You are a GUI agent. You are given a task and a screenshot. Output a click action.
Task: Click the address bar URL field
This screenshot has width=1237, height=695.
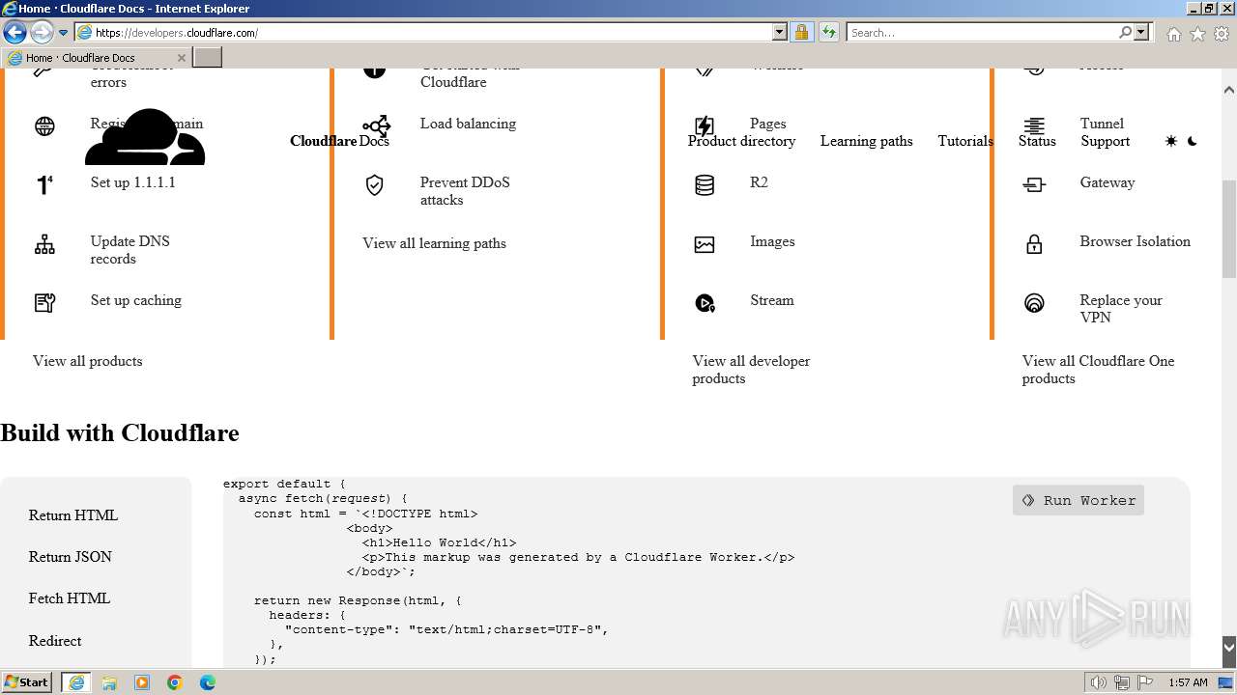tap(423, 33)
